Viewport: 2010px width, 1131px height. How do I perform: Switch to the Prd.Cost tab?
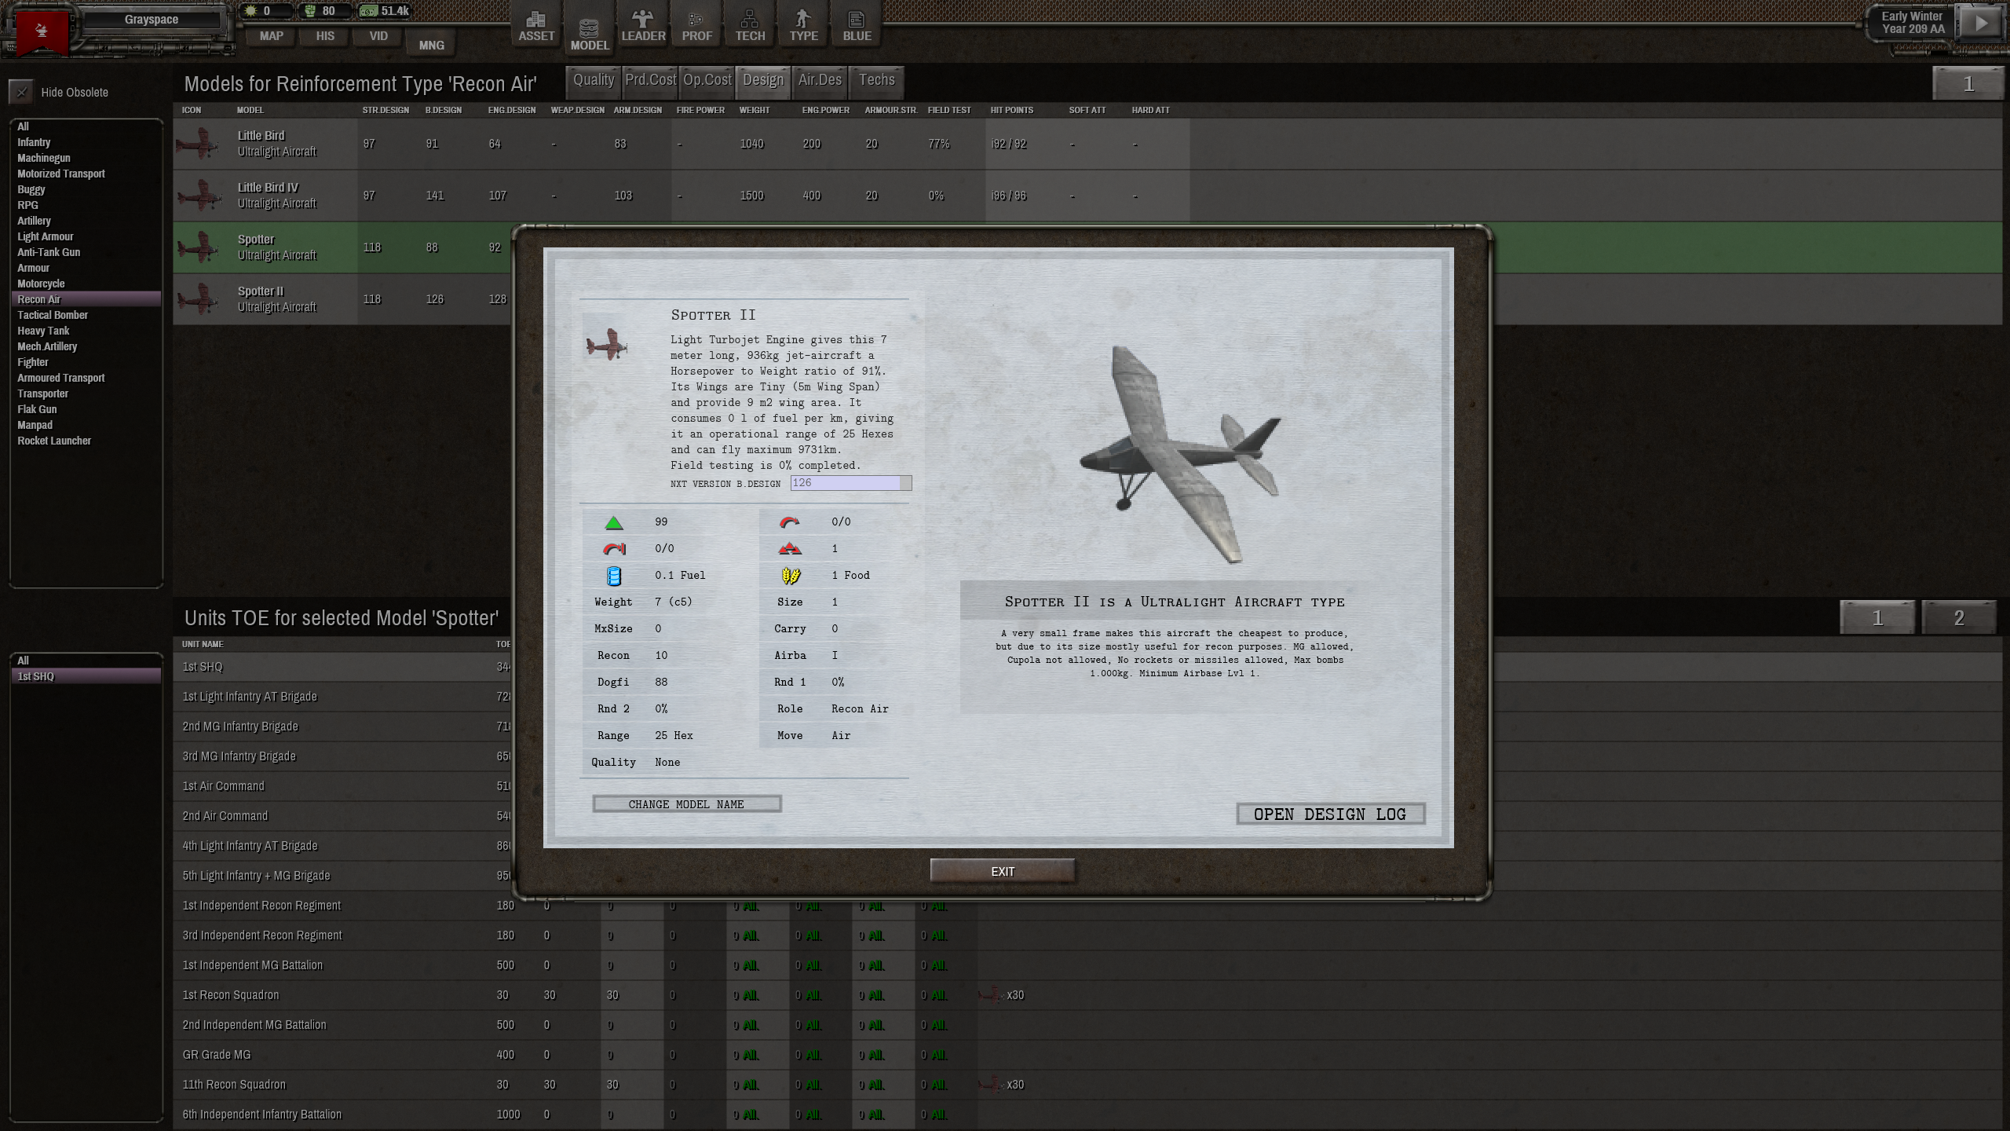click(650, 80)
